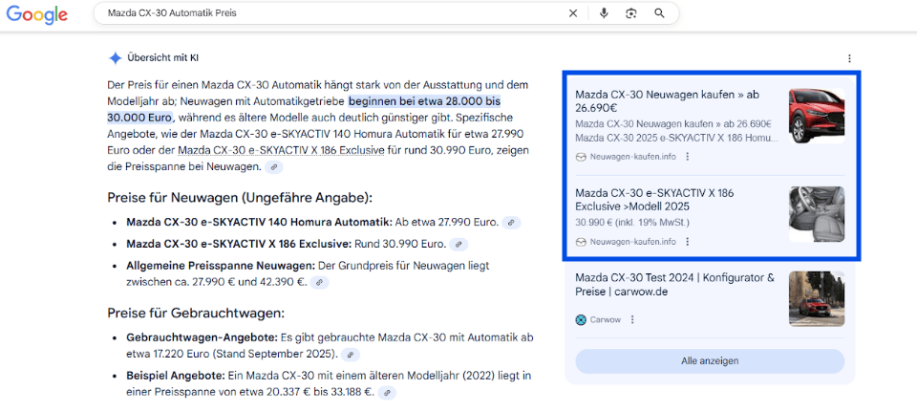Click the heading 'Preise für Gebrauchtwagen:'
Image resolution: width=917 pixels, height=412 pixels.
196,314
